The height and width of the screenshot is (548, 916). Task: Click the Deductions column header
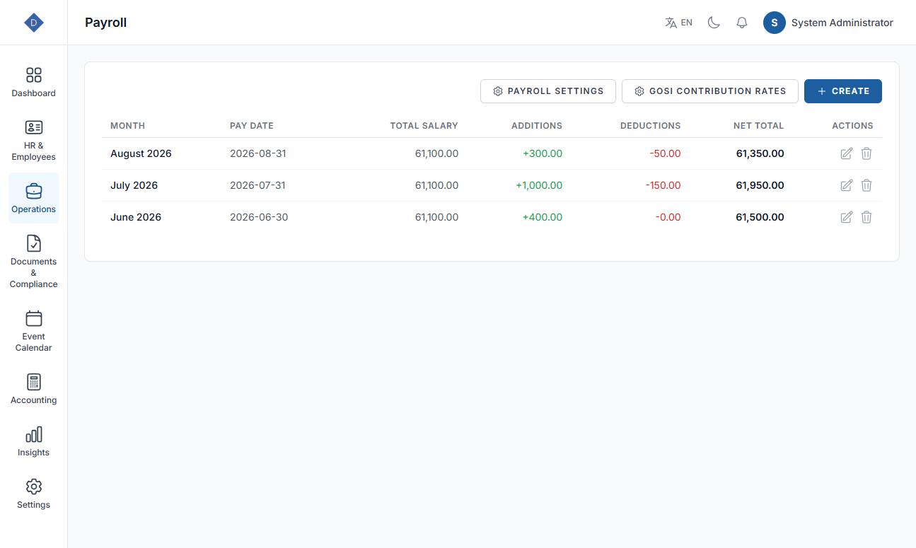click(x=651, y=126)
